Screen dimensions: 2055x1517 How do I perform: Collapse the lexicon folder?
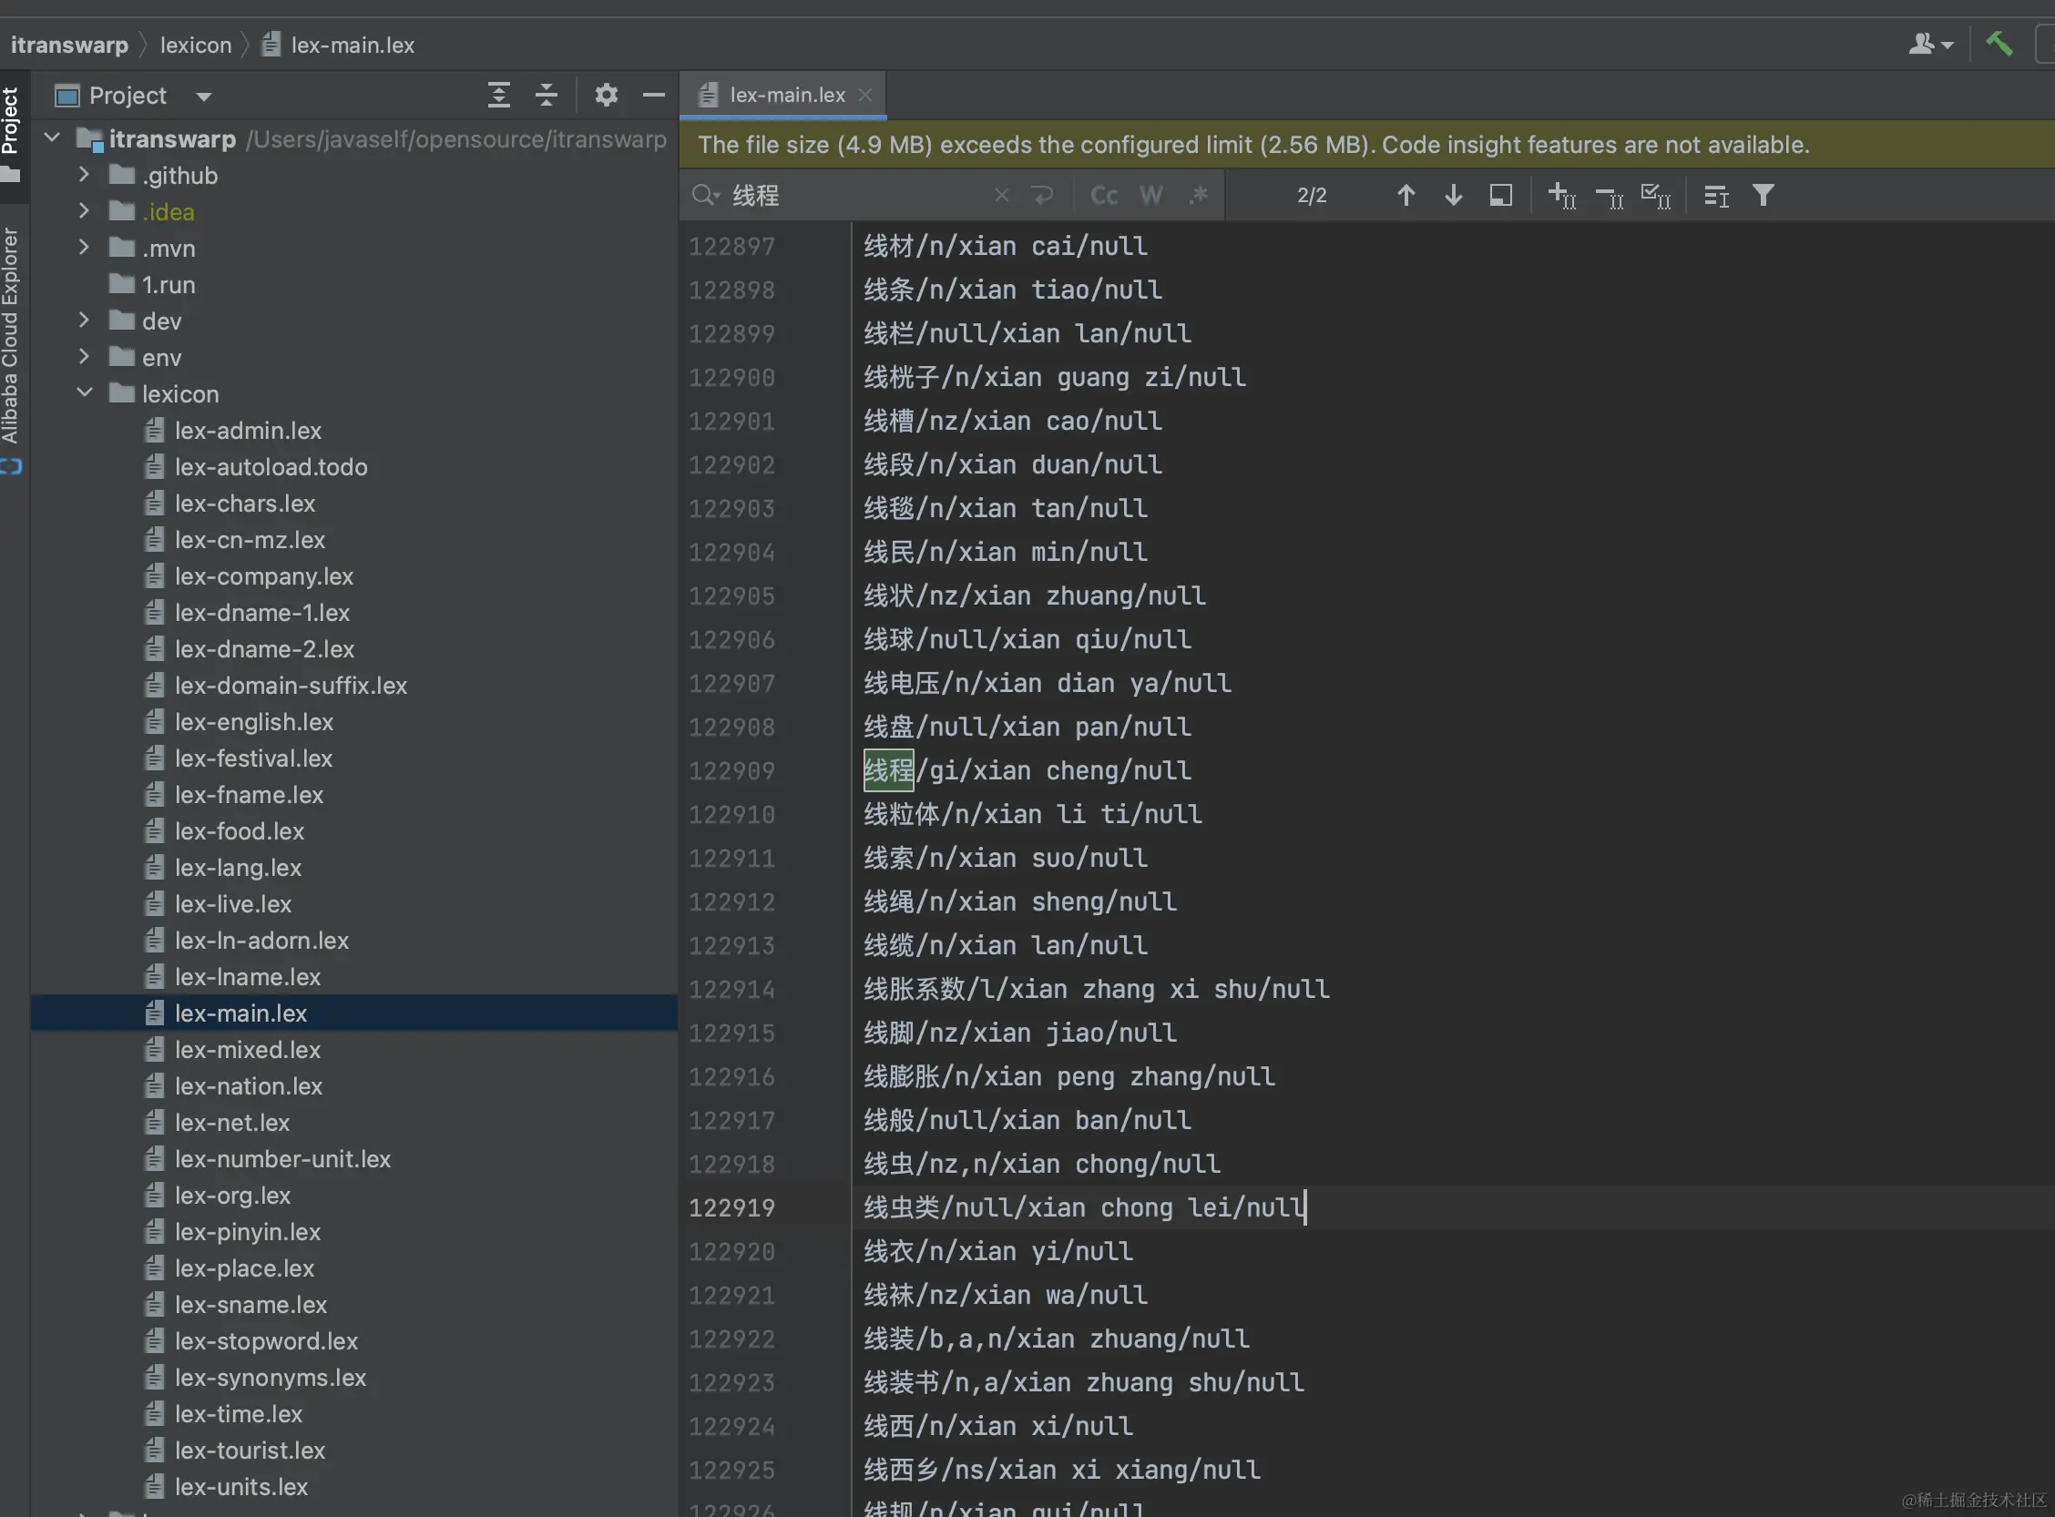pyautogui.click(x=84, y=393)
